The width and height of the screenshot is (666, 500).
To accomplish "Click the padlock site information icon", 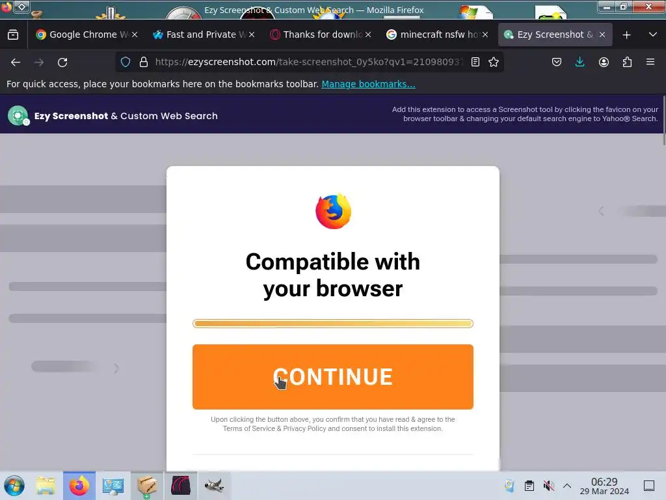I will pyautogui.click(x=144, y=62).
